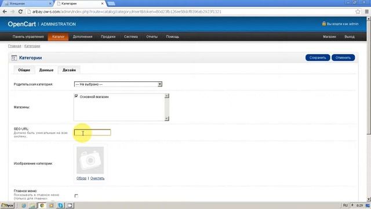
Task: Click the category image placeholder thumbnail
Action: coord(90,160)
